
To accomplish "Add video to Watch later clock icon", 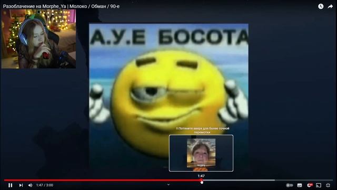I will (x=321, y=6).
